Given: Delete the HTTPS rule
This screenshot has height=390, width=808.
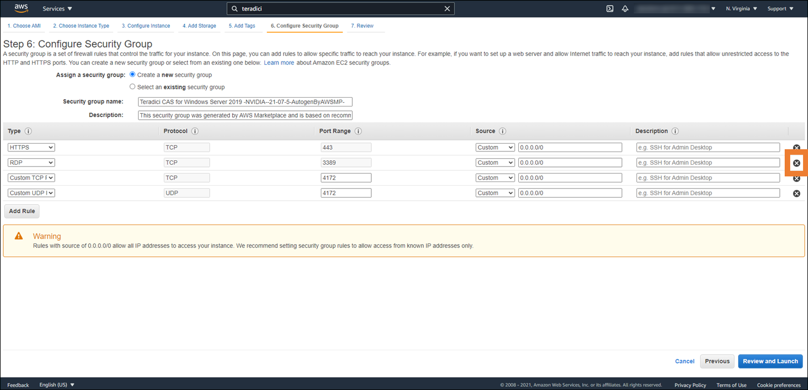Looking at the screenshot, I should [x=796, y=148].
